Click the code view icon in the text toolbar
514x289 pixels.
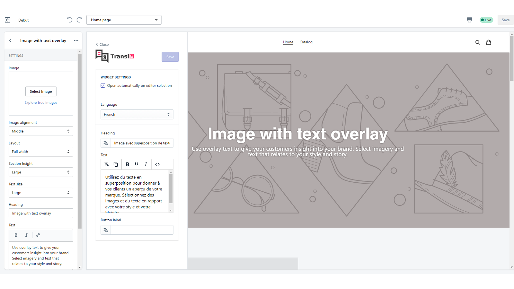tap(157, 164)
